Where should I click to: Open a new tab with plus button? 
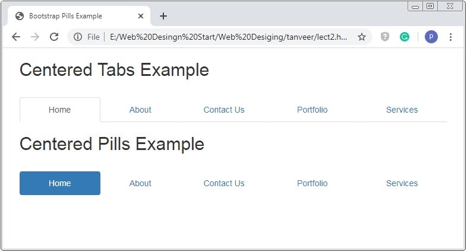coord(163,16)
